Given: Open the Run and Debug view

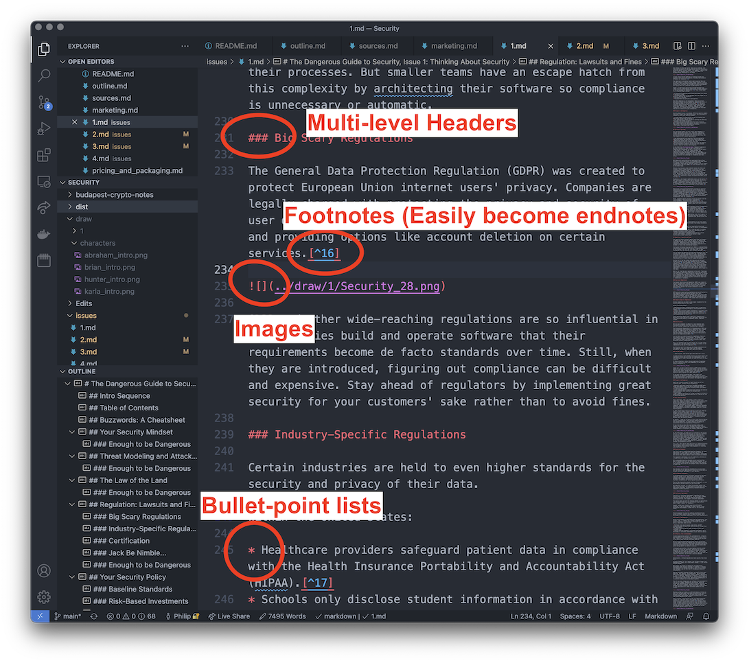Looking at the screenshot, I should 43,129.
